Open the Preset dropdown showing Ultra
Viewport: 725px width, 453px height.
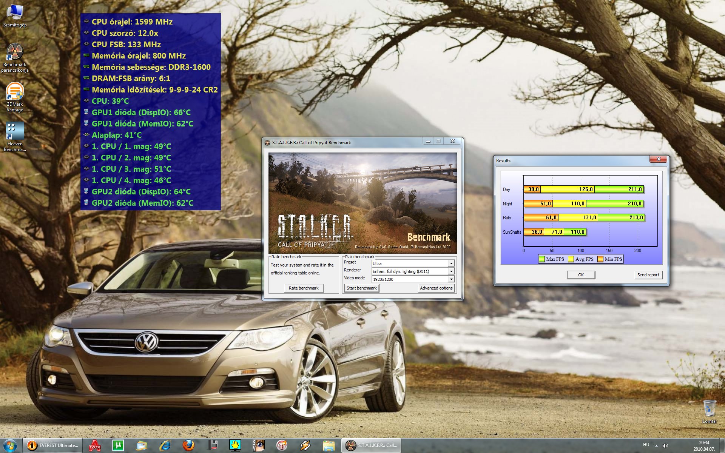tap(413, 263)
